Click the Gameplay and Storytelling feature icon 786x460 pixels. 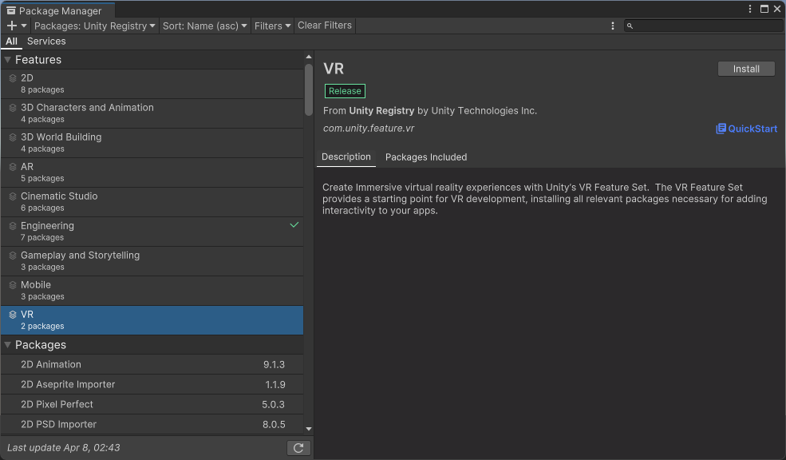point(13,256)
